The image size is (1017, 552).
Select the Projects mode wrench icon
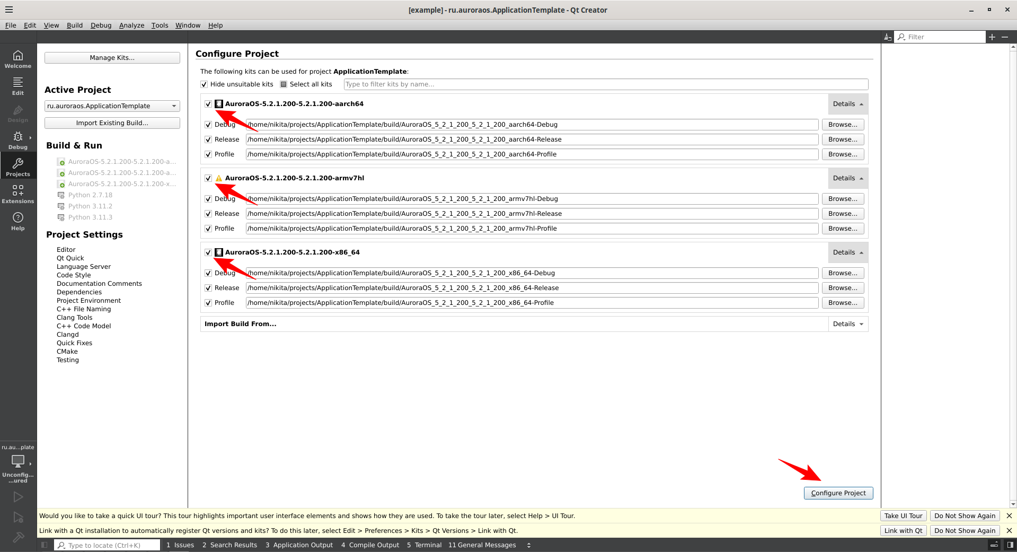pos(18,163)
